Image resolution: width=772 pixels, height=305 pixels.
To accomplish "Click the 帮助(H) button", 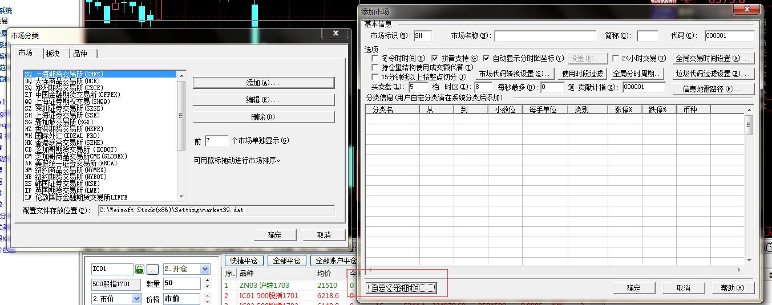I will 733,288.
